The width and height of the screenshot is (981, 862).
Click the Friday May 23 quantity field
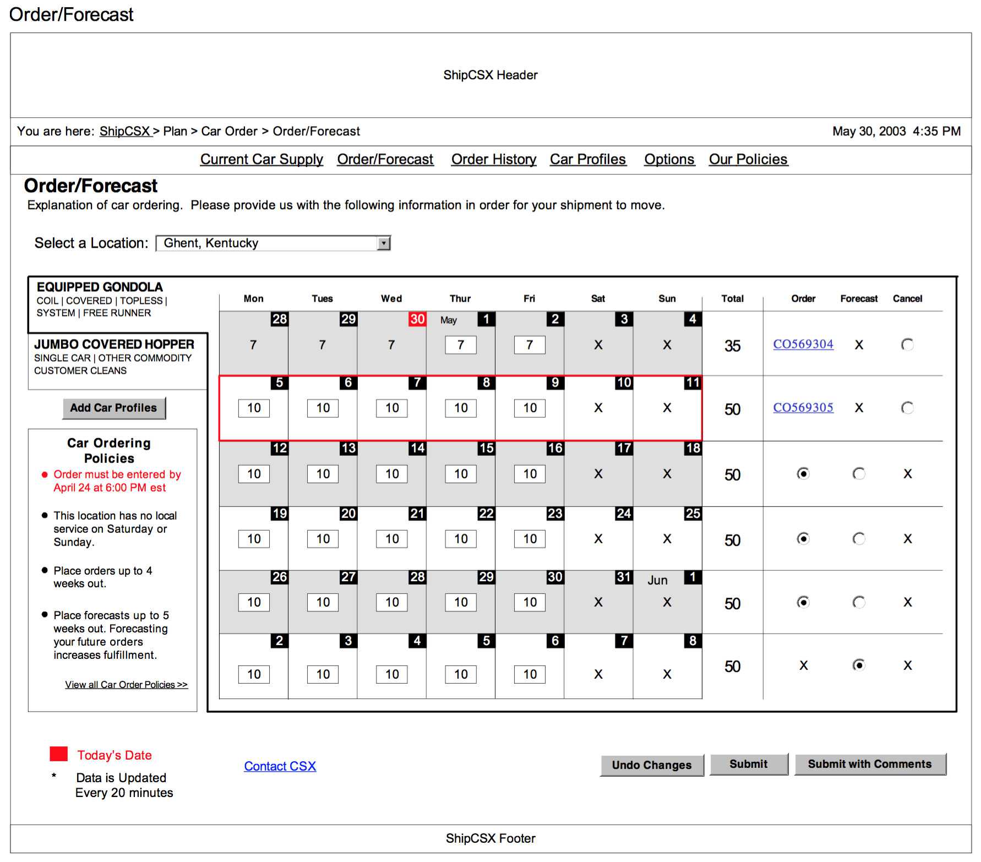(530, 539)
